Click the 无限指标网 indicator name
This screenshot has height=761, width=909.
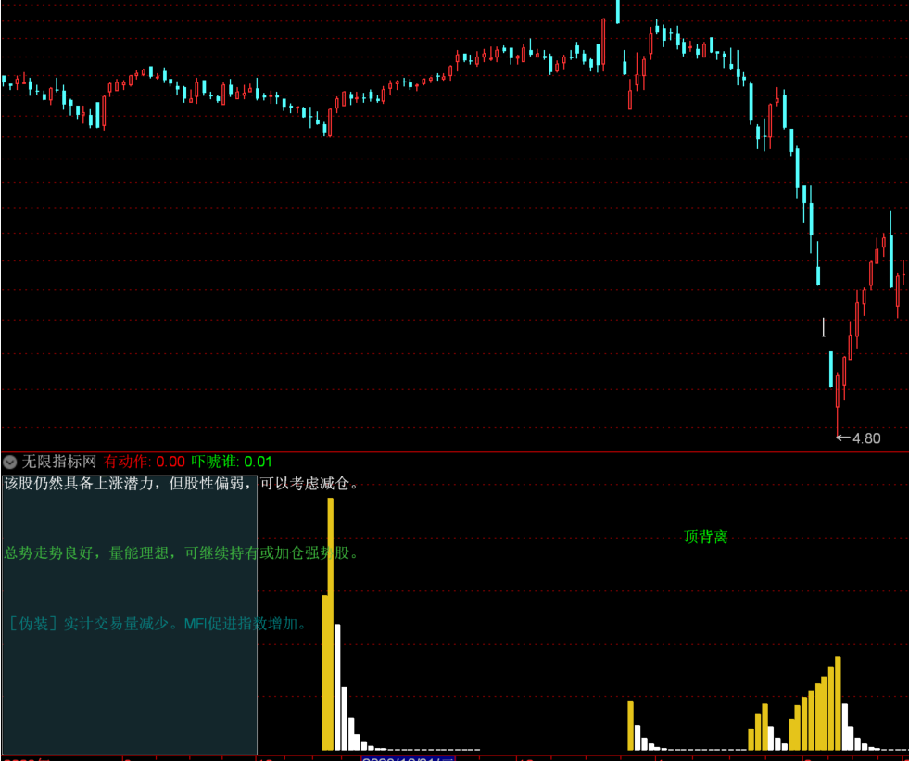(x=59, y=462)
